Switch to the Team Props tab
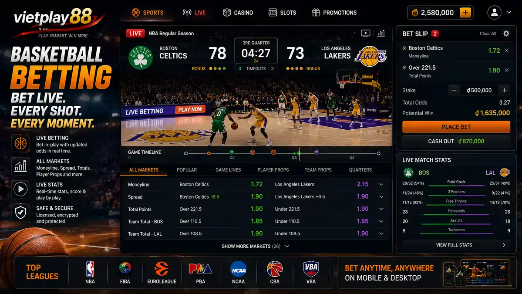 [318, 170]
